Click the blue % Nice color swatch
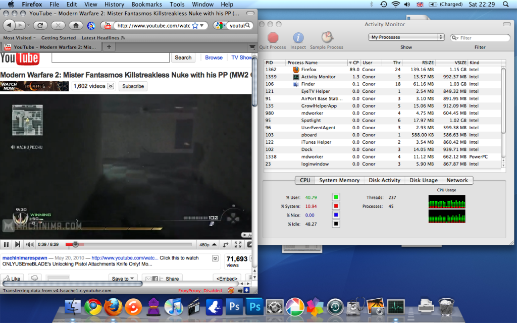The height and width of the screenshot is (323, 517). point(336,215)
